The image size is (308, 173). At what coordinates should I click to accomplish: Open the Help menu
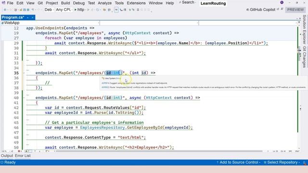coord(170,3)
